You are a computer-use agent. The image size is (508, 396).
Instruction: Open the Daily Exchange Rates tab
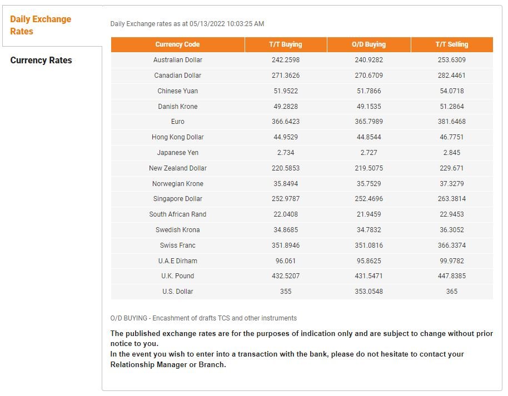coord(41,26)
